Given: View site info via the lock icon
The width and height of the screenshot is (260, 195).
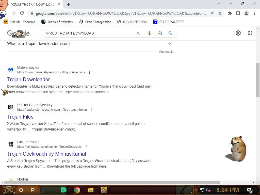Looking at the screenshot, I should (32, 13).
